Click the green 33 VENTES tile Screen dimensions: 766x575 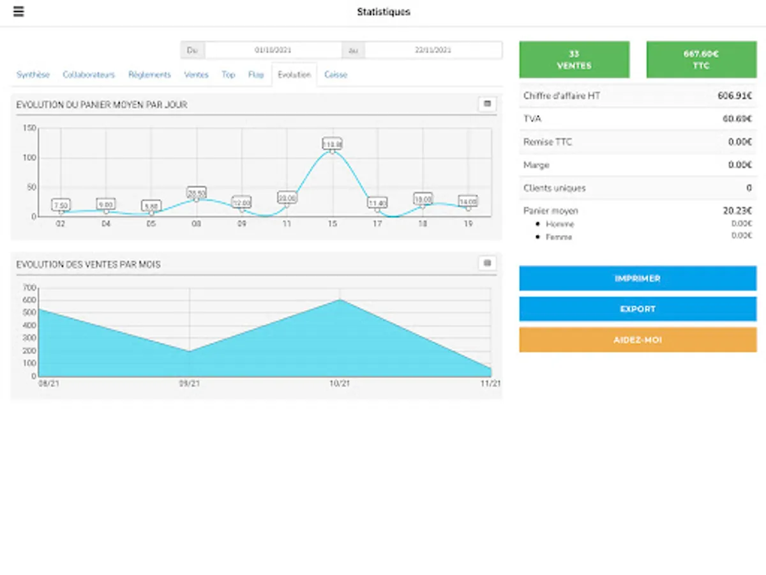pyautogui.click(x=574, y=59)
